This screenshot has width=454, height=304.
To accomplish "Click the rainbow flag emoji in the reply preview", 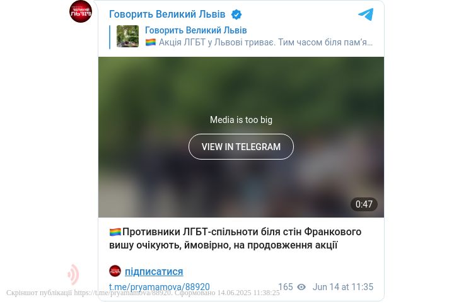I will pyautogui.click(x=151, y=42).
